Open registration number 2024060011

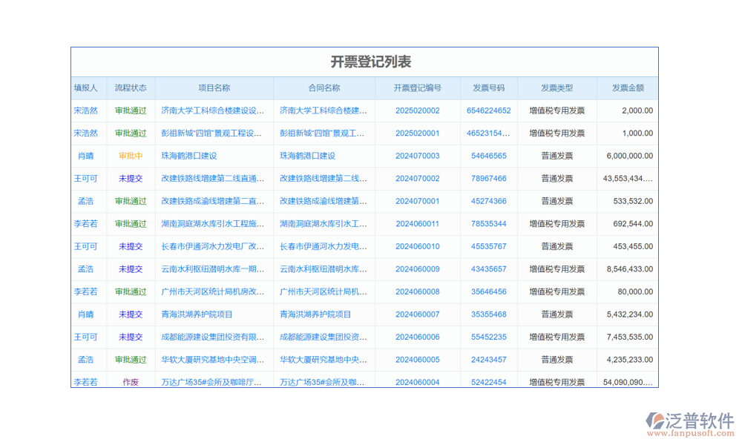[x=418, y=224]
